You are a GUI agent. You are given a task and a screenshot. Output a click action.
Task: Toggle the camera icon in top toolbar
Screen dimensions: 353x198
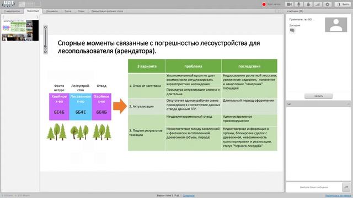click(289, 4)
